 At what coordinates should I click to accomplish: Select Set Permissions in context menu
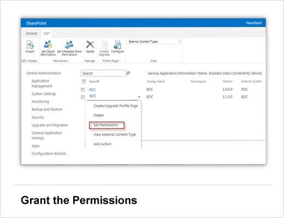[x=106, y=125]
